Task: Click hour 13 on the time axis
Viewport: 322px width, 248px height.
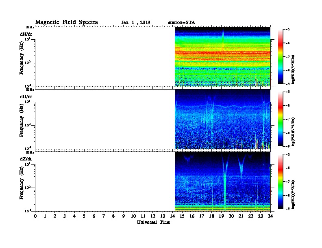Action: pyautogui.click(x=163, y=216)
